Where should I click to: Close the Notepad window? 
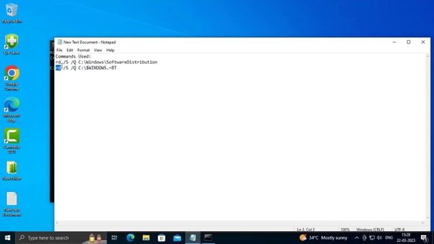coord(423,42)
